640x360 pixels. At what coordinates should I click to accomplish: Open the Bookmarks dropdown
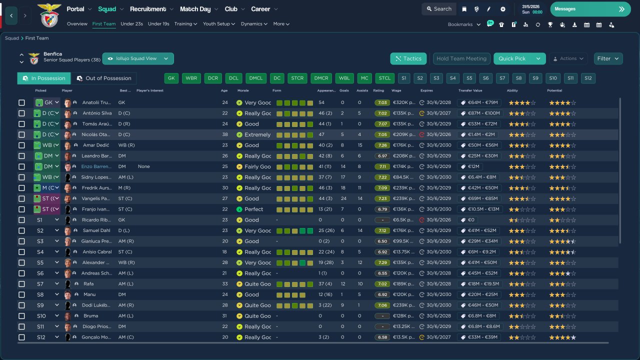[464, 24]
